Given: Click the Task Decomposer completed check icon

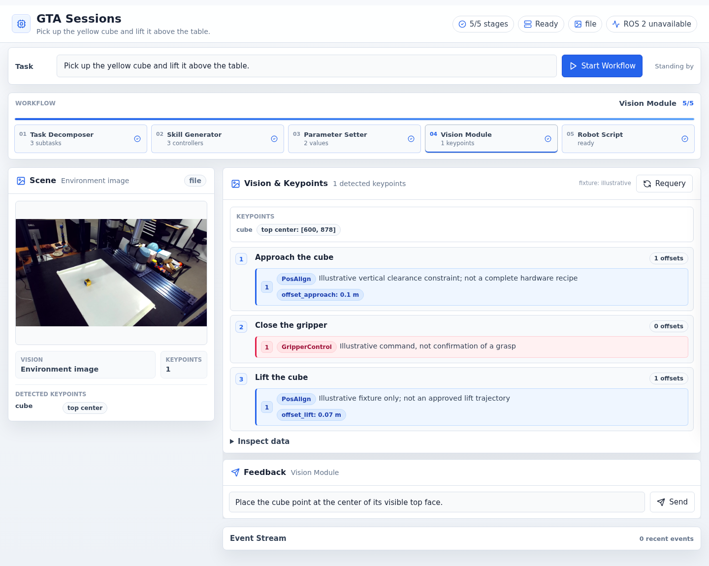Looking at the screenshot, I should 137,139.
